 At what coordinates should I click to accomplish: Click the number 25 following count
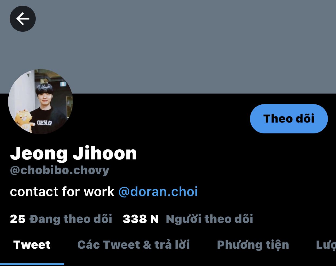(18, 219)
